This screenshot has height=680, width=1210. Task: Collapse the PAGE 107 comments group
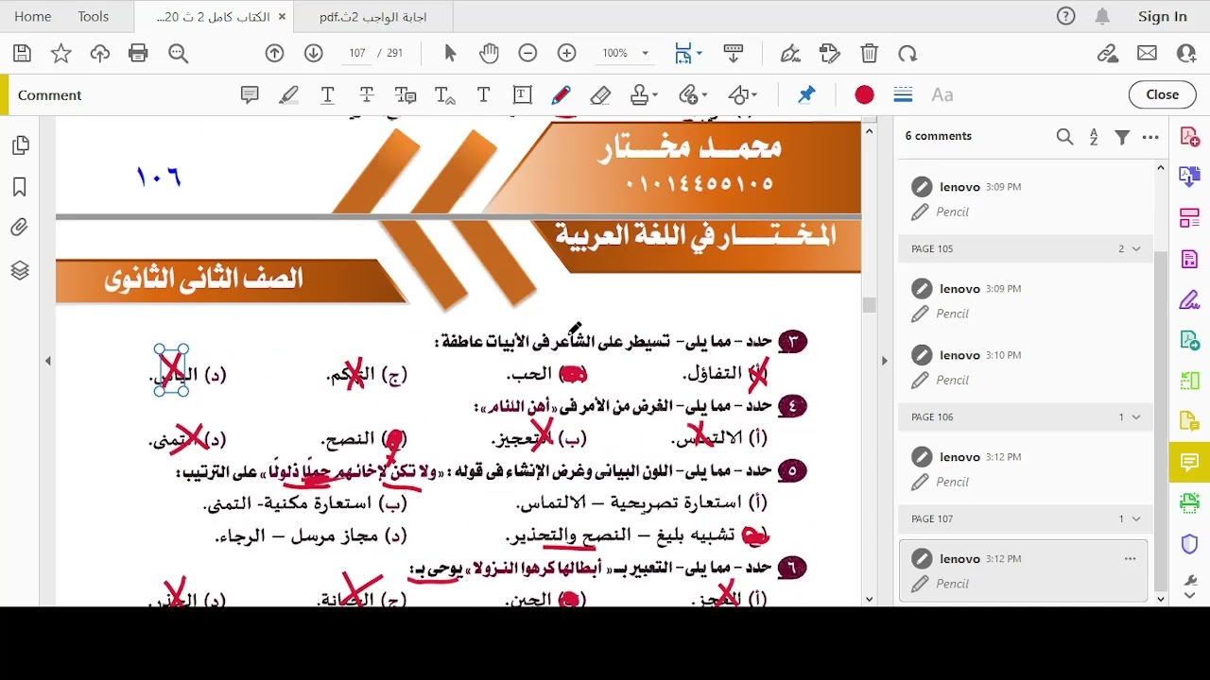(x=1136, y=519)
